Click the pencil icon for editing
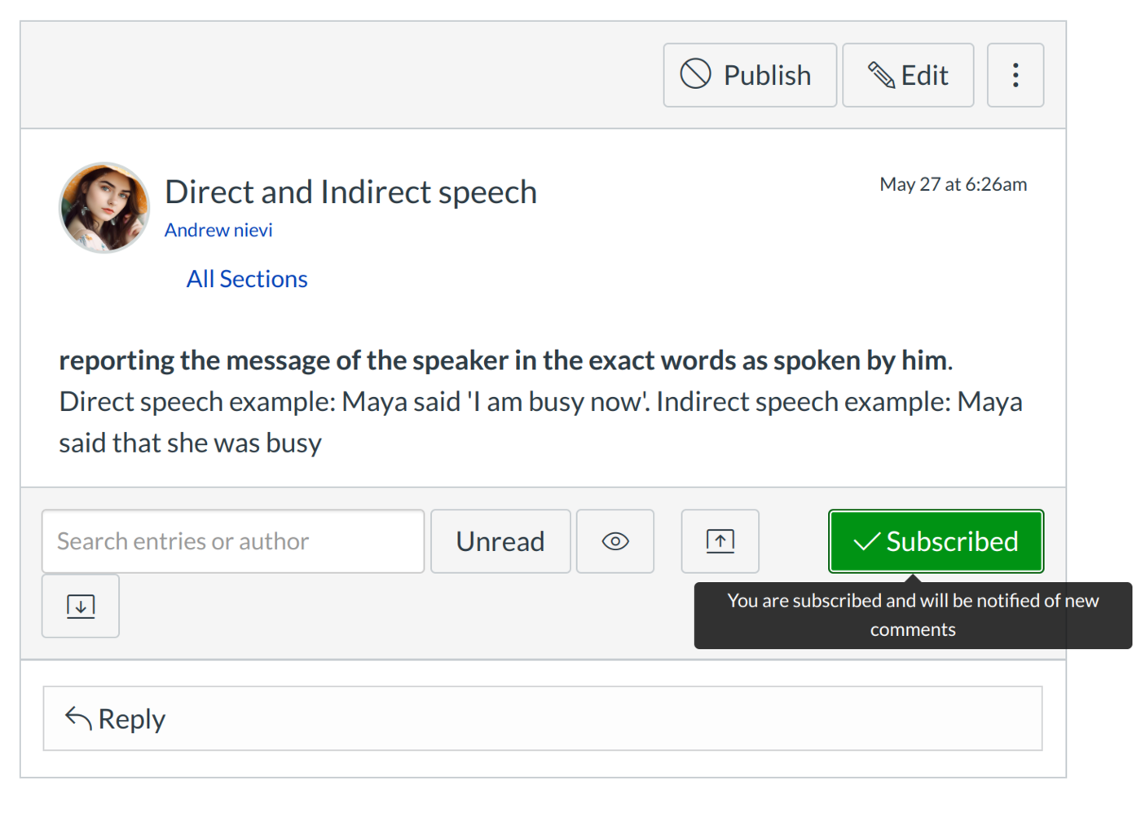This screenshot has height=825, width=1141. (880, 75)
